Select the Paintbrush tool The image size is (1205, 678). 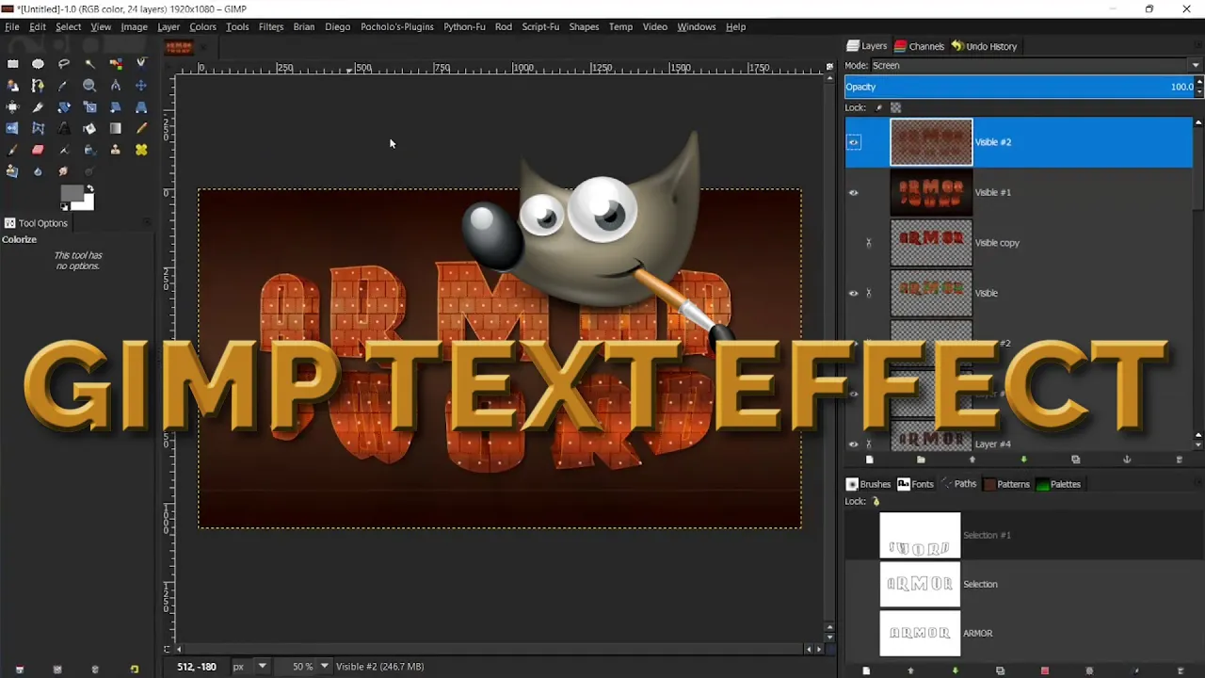coord(12,150)
